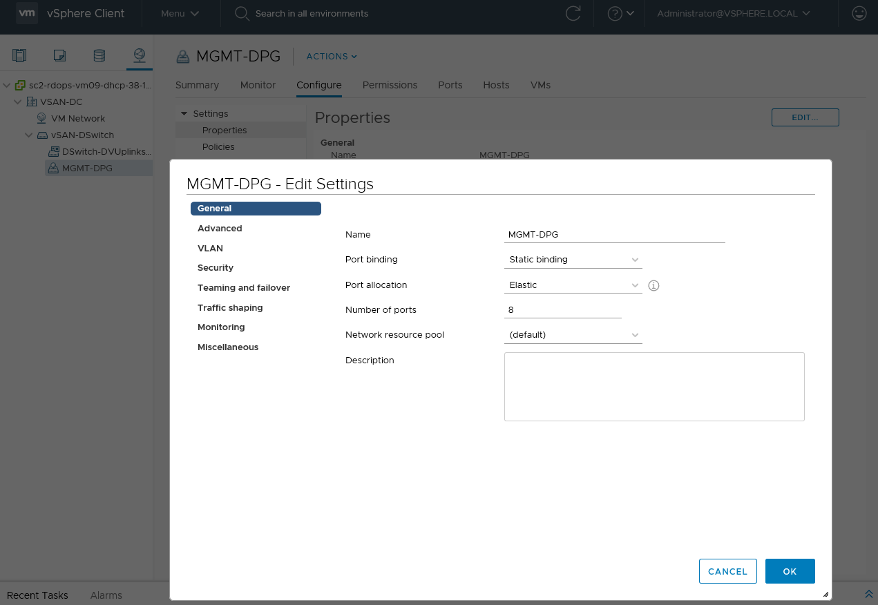The height and width of the screenshot is (605, 878).
Task: Click the Number of ports field
Action: (562, 310)
